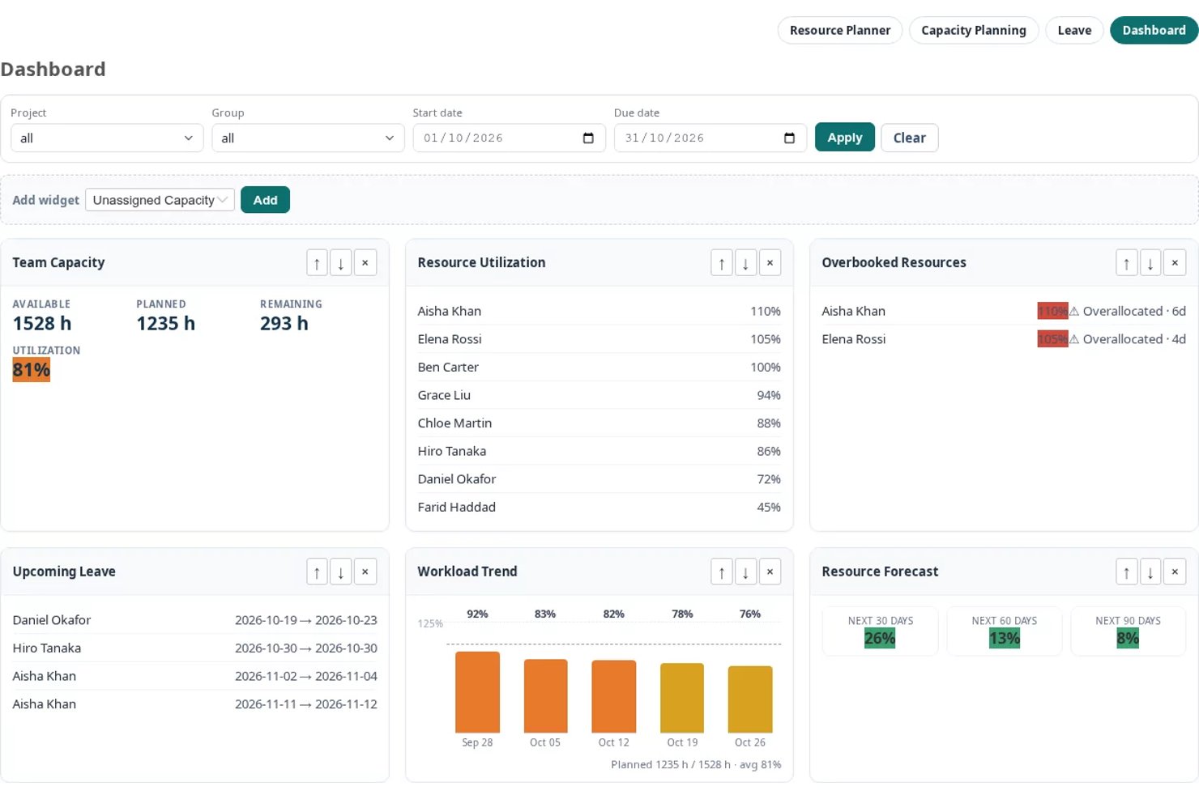
Task: Move Workload Trend widget down
Action: click(745, 572)
